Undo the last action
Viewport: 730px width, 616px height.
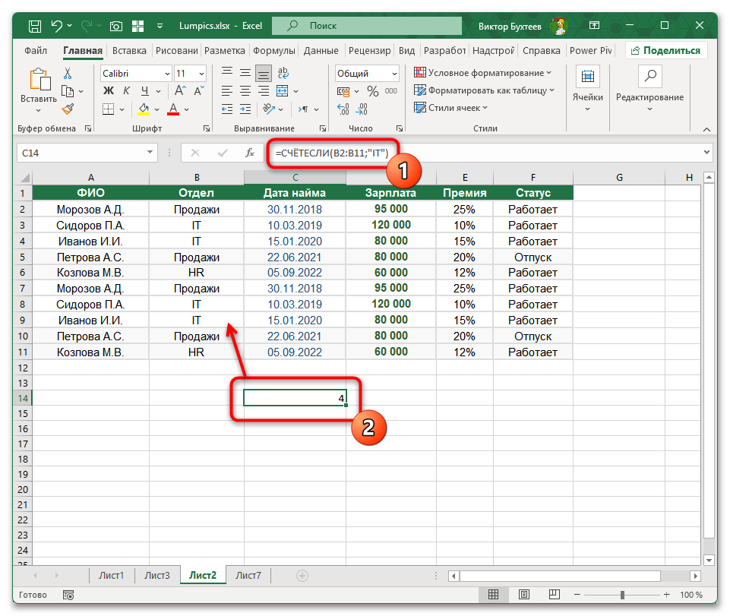click(57, 26)
